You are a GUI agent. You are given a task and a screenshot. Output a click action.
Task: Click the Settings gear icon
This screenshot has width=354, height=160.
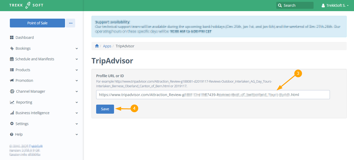(12, 124)
